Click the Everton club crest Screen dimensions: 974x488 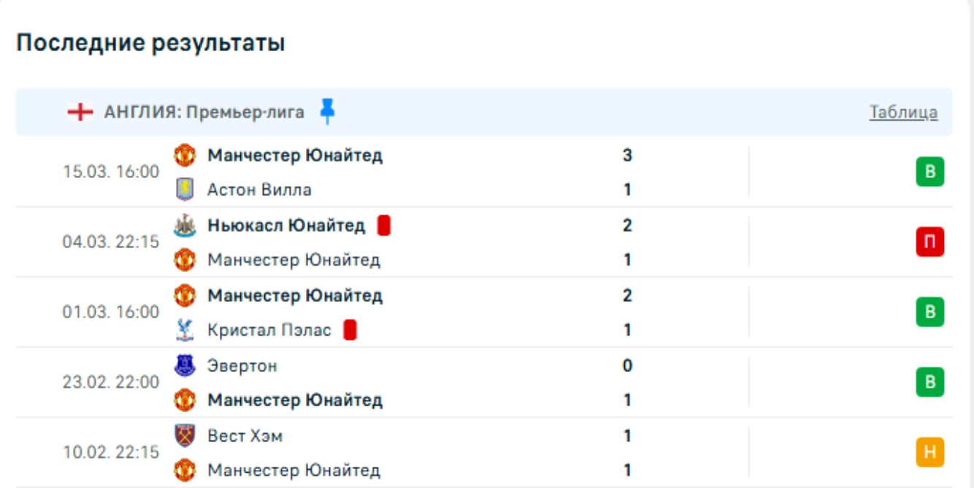pyautogui.click(x=185, y=365)
